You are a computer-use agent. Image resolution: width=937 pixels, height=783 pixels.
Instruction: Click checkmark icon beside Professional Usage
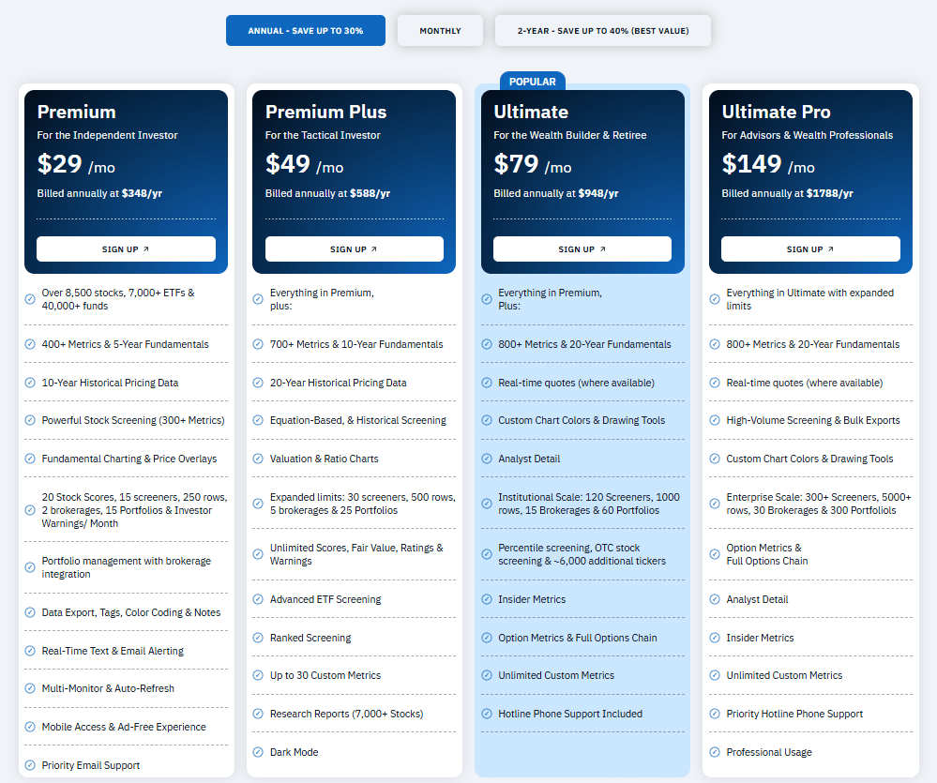[715, 752]
